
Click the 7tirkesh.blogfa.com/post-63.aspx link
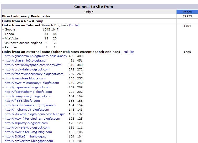click(x=35, y=114)
